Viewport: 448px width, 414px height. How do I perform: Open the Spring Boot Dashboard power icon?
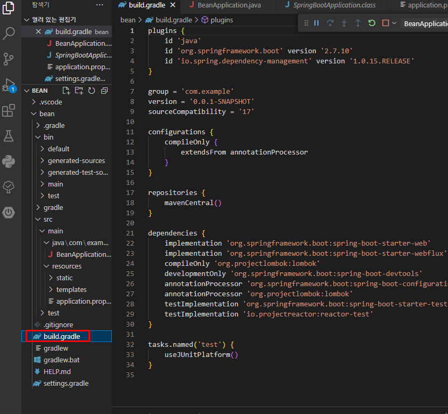pyautogui.click(x=9, y=212)
